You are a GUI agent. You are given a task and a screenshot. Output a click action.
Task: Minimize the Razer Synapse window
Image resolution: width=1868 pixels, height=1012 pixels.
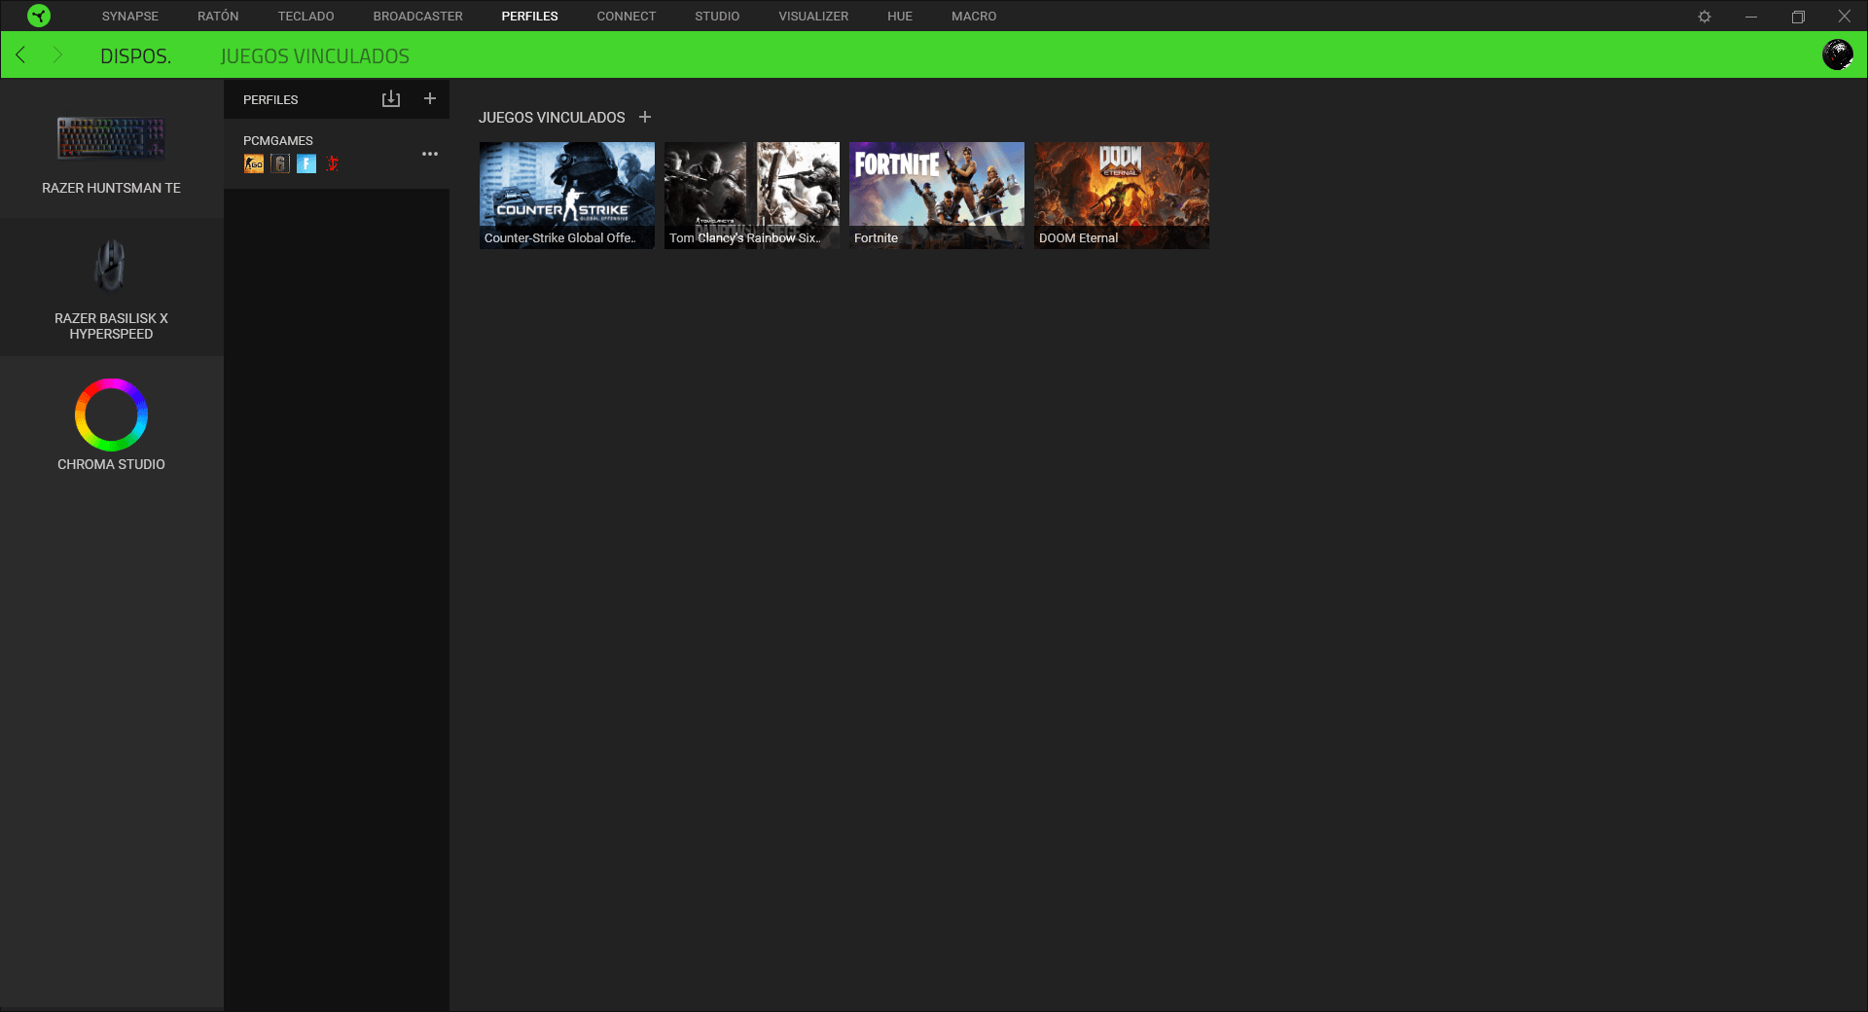1751,17
